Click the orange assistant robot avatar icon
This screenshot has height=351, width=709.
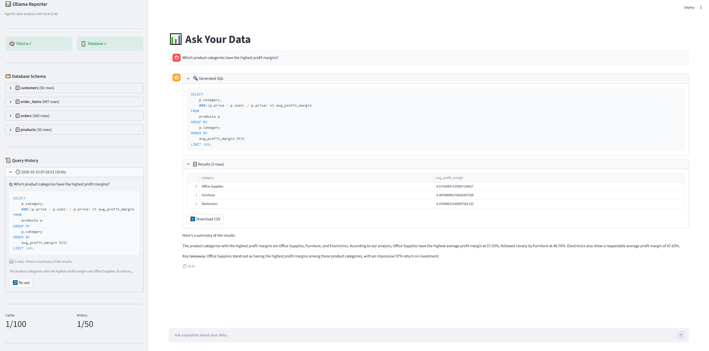(x=176, y=78)
